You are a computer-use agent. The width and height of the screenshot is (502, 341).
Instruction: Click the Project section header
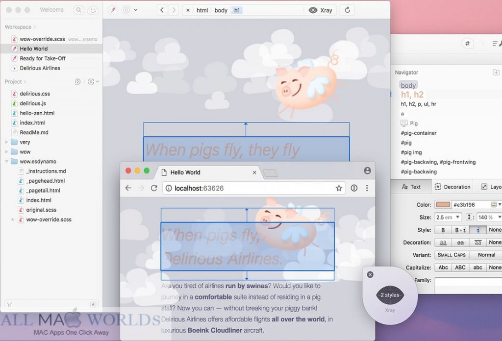(15, 81)
